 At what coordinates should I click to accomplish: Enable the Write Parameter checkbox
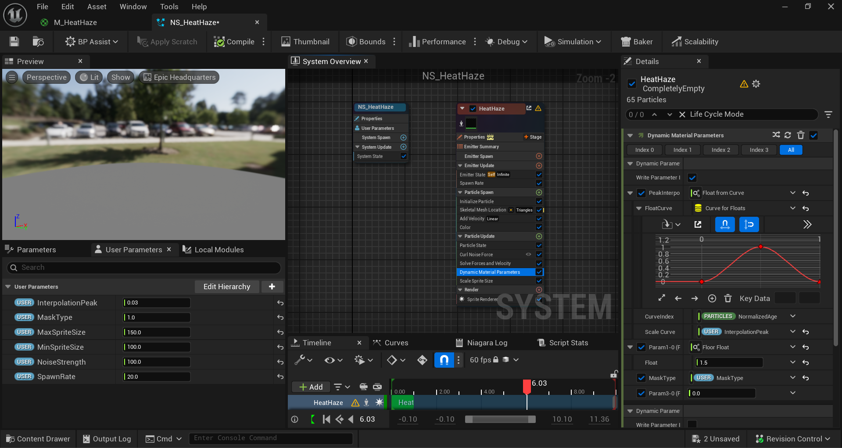692,178
